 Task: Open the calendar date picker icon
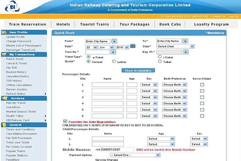coord(133,47)
